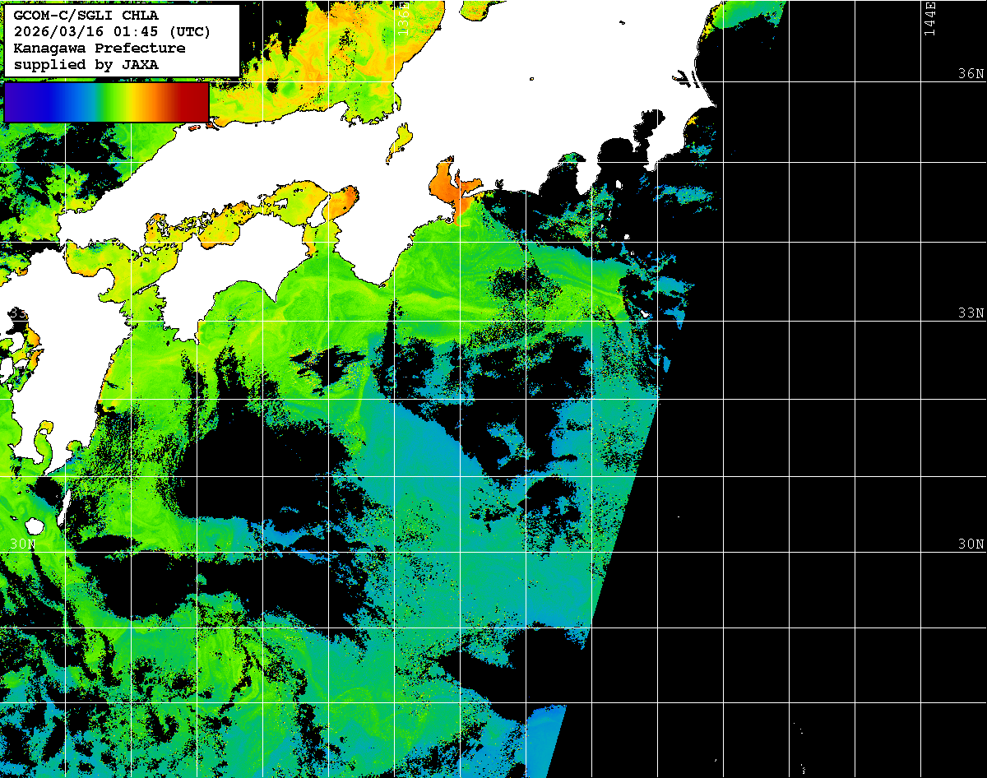Click the 2026/03/16 01:45 (UTC) timestamp

[x=112, y=32]
